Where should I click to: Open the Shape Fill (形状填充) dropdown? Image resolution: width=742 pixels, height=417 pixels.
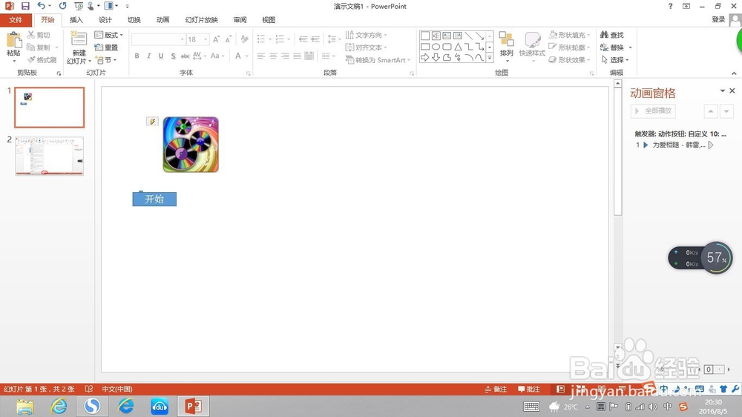(570, 35)
